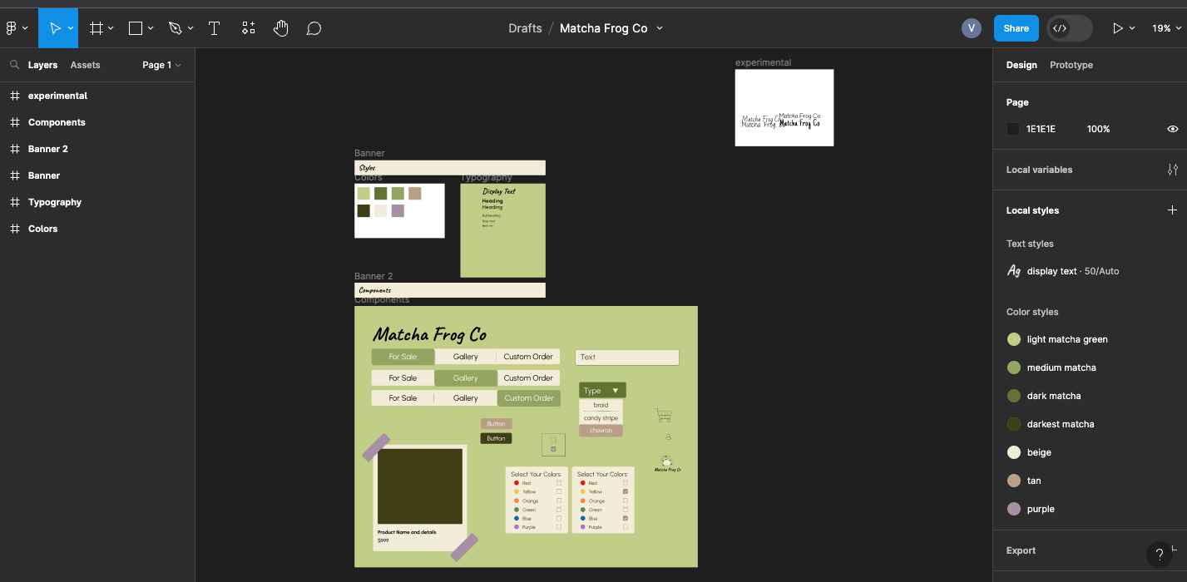
Task: Click the Present play button
Action: 1118,28
